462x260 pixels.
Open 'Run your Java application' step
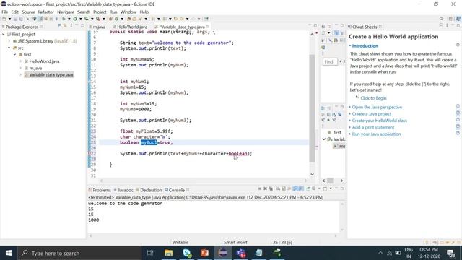click(x=376, y=134)
